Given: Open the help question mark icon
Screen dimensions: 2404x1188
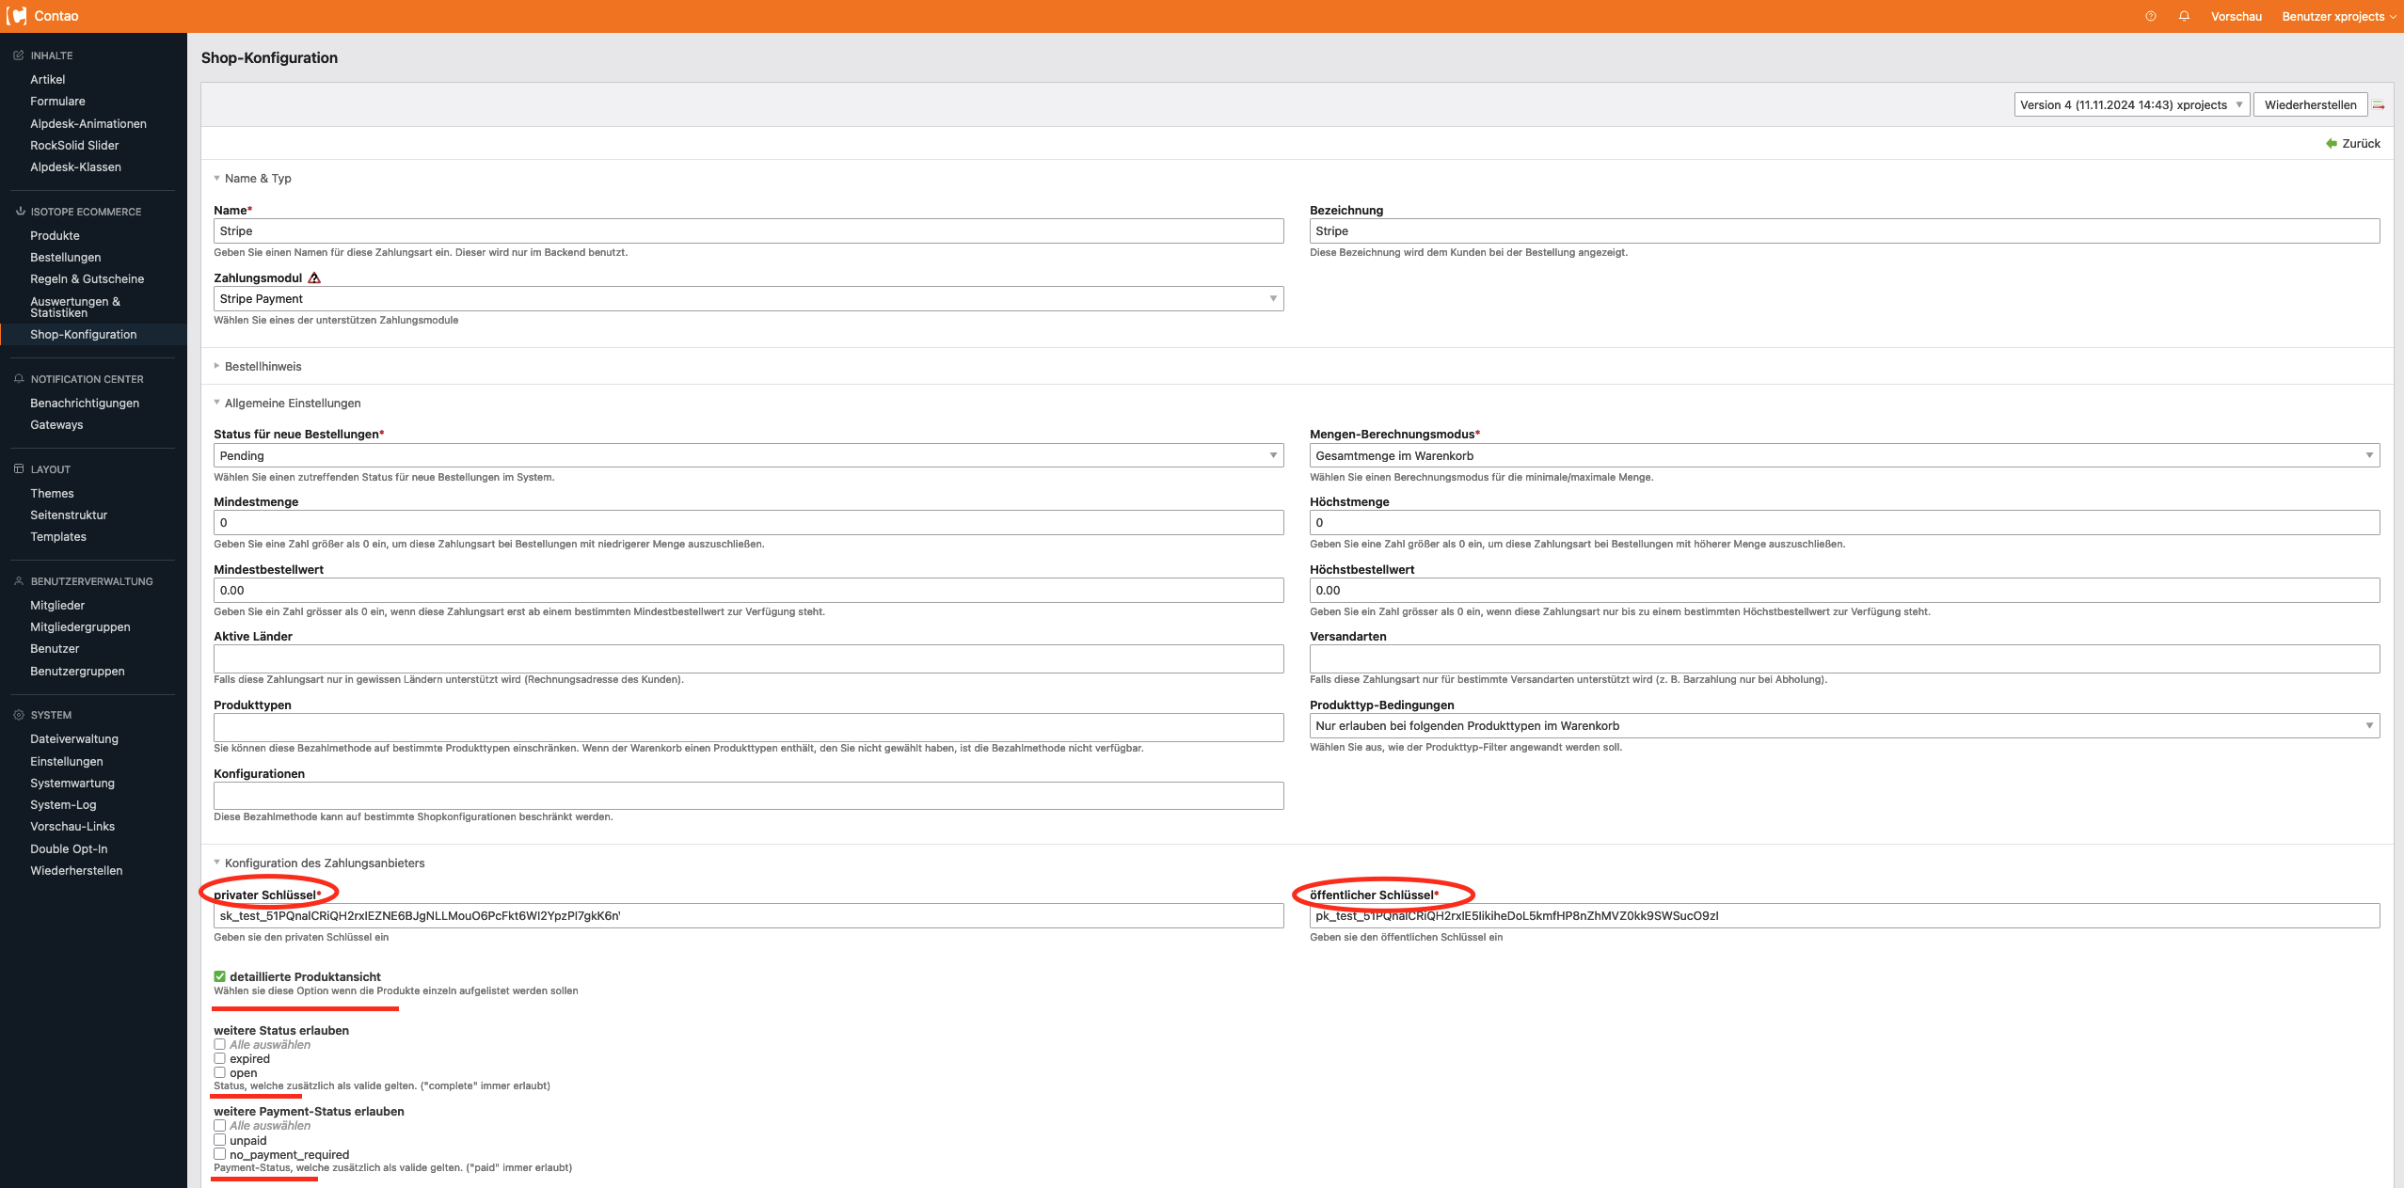Looking at the screenshot, I should pos(2151,16).
